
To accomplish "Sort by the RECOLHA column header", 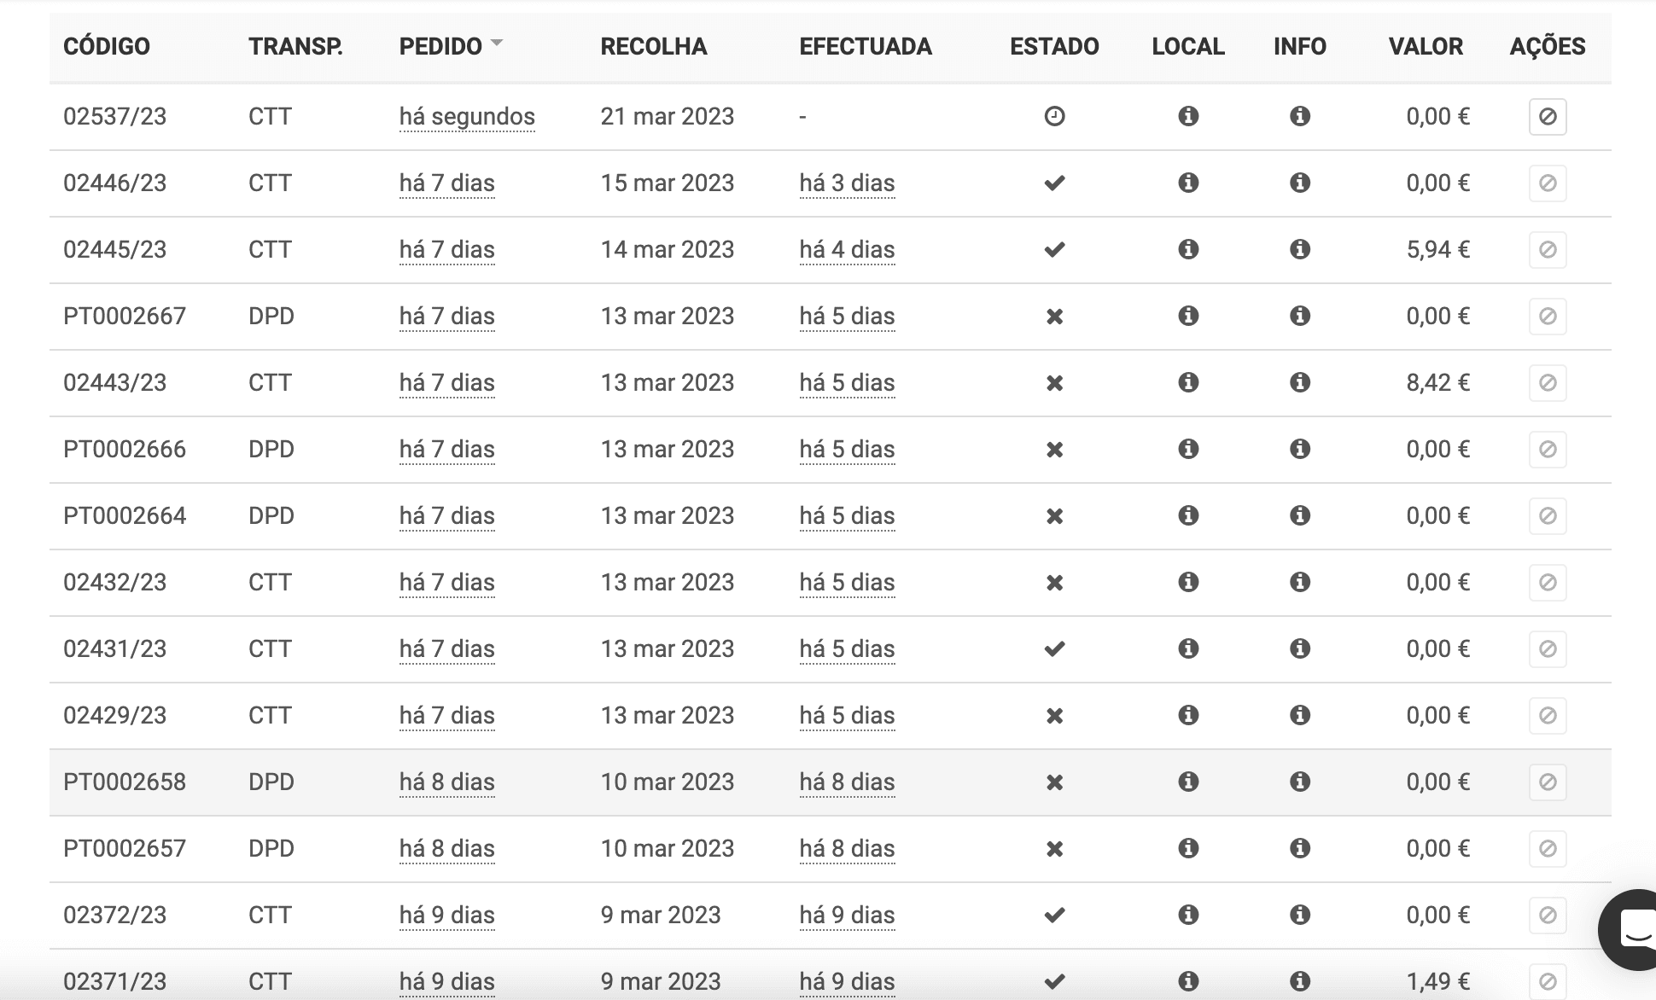I will [653, 46].
